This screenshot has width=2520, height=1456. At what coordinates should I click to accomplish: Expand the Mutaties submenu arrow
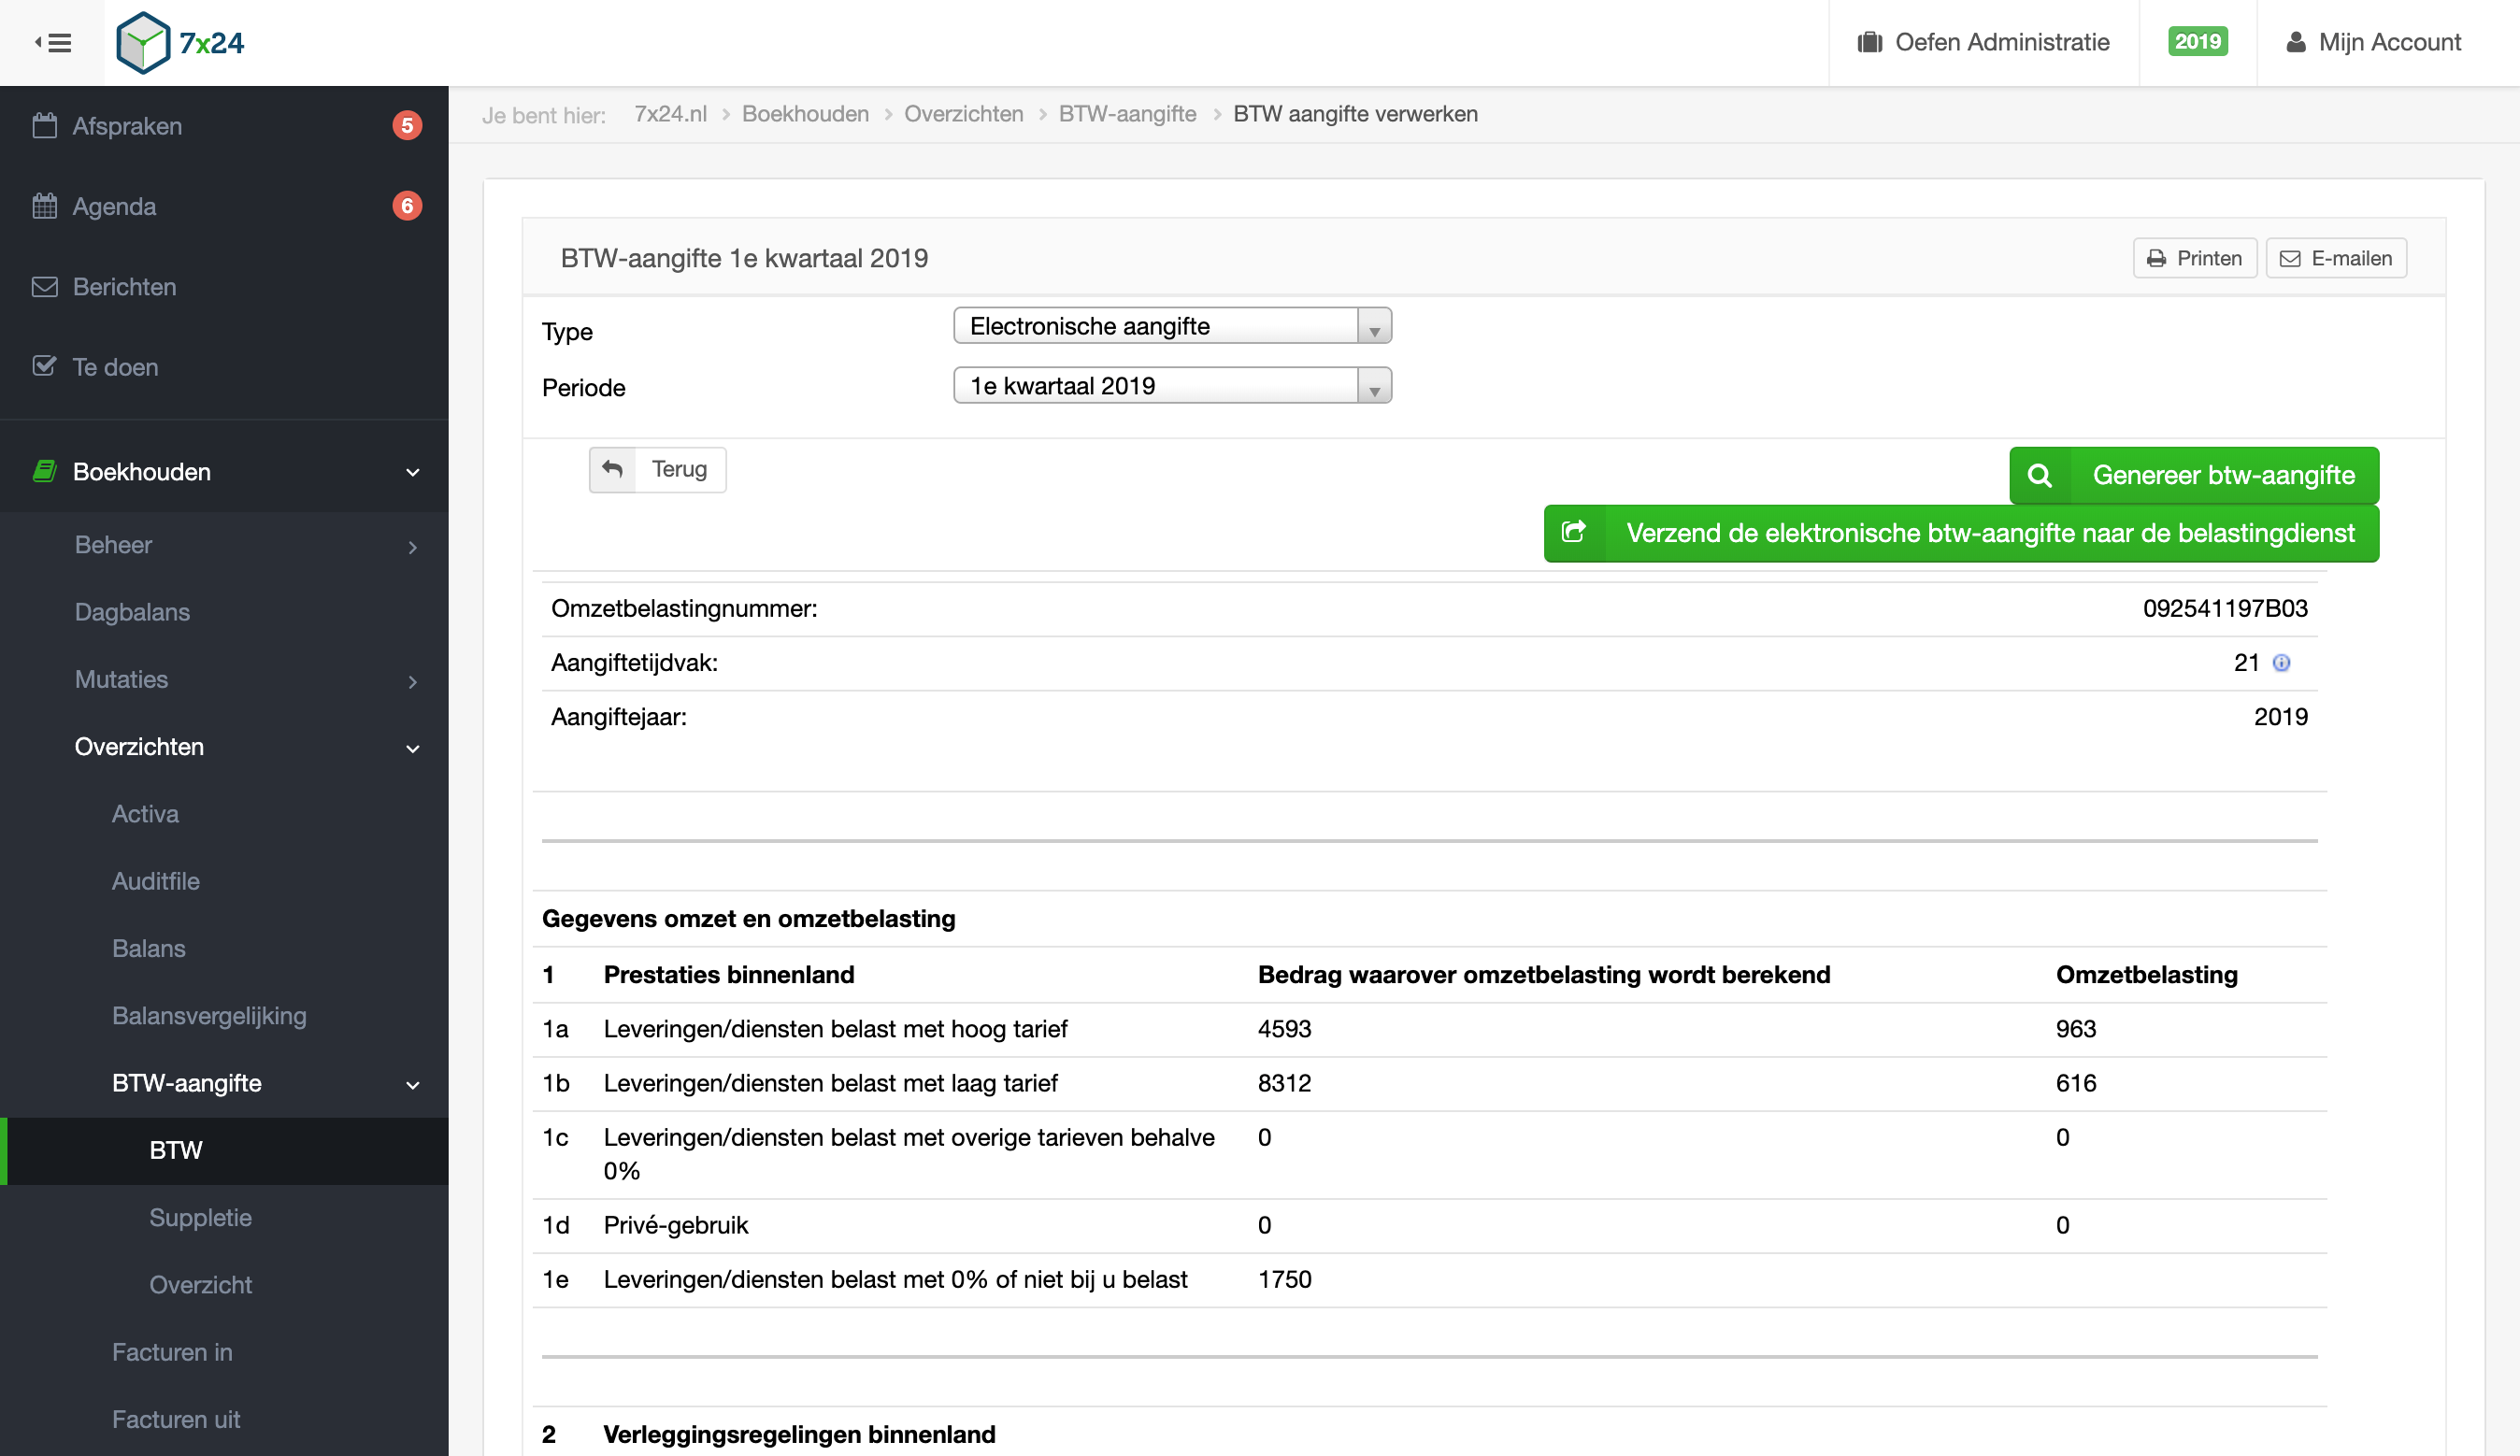413,682
